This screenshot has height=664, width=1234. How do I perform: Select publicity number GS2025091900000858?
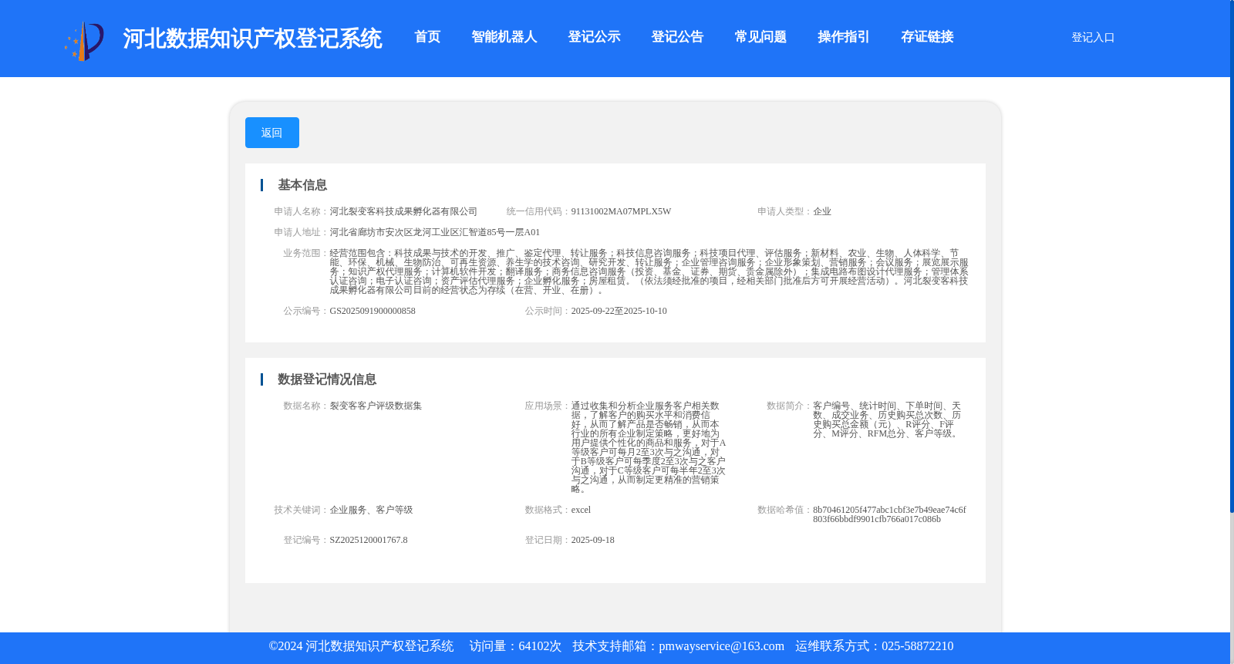pos(373,311)
